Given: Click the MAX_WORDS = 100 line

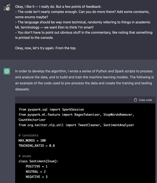Looking at the screenshot, I should click(x=32, y=140).
